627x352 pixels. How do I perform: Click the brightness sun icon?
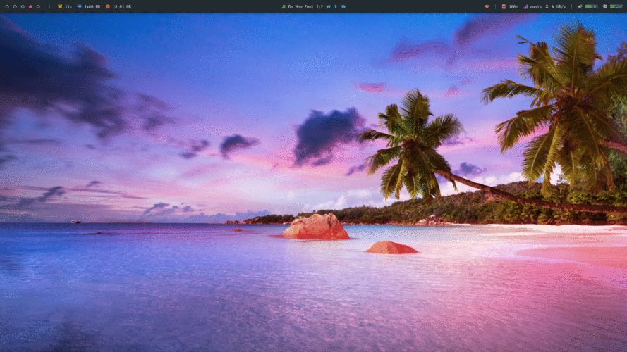(x=604, y=6)
